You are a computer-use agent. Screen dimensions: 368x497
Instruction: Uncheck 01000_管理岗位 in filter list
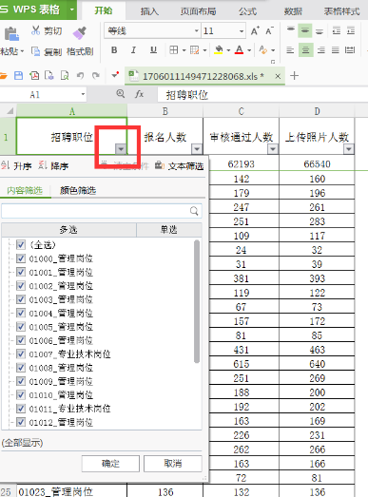pyautogui.click(x=21, y=258)
